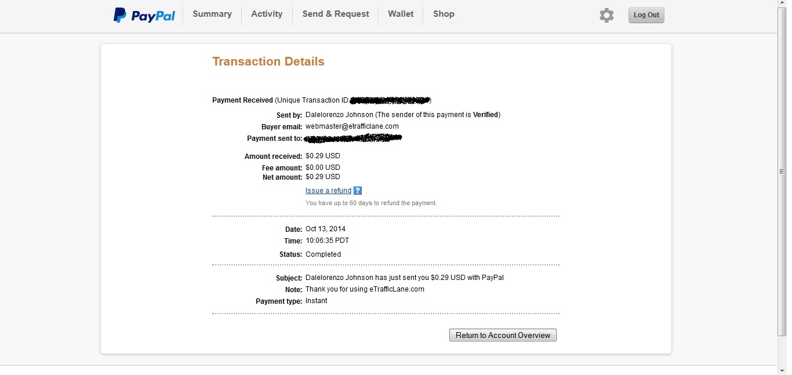Viewport: 792px width, 375px height.
Task: Open the Summary tab
Action: [x=212, y=14]
